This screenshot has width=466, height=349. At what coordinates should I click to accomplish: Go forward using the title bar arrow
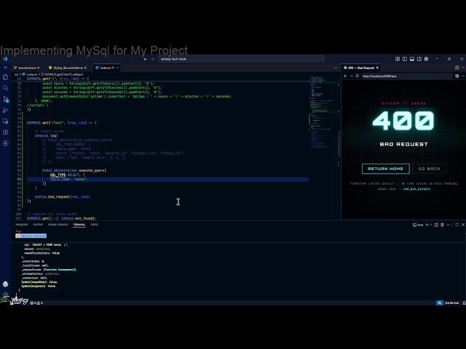152,59
